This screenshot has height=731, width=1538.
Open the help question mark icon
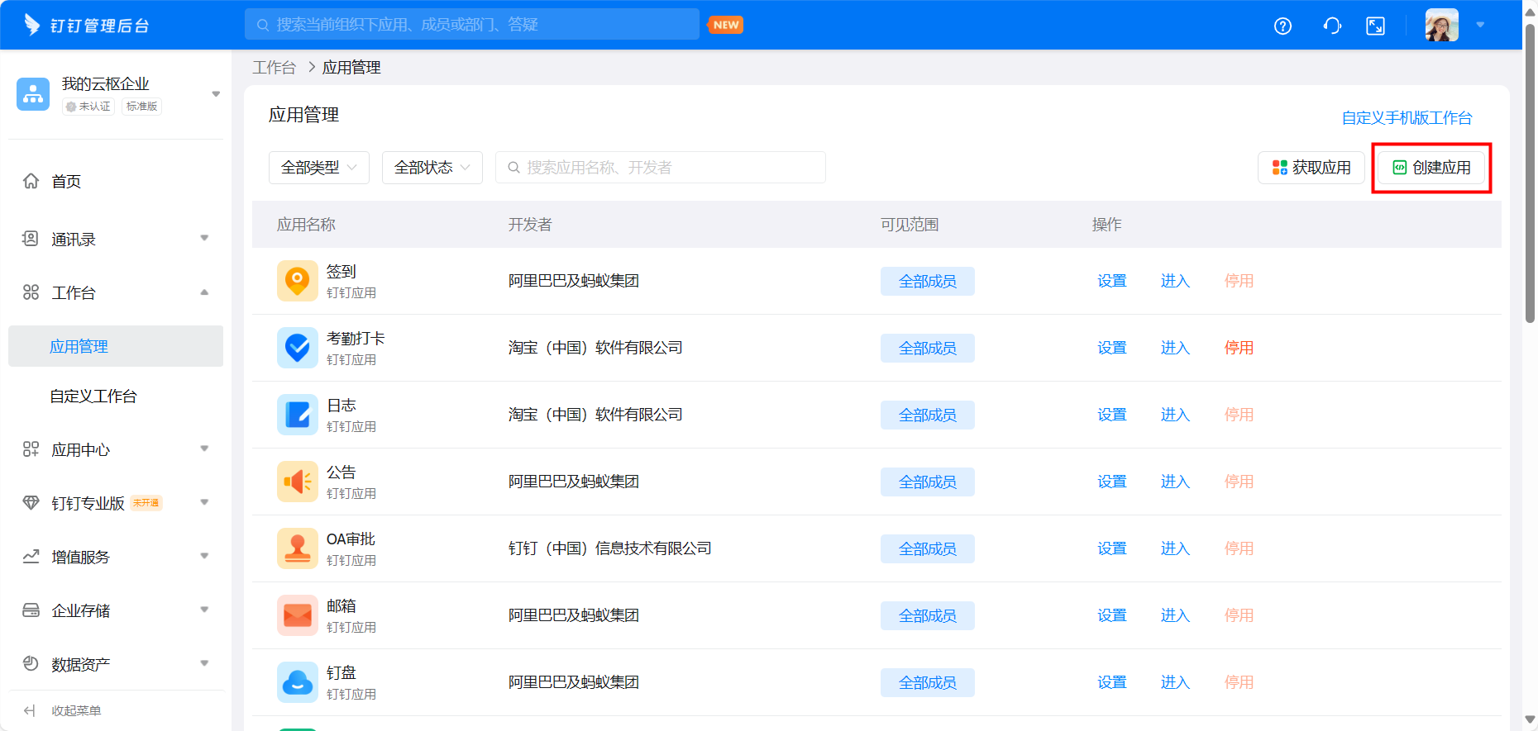(x=1282, y=26)
